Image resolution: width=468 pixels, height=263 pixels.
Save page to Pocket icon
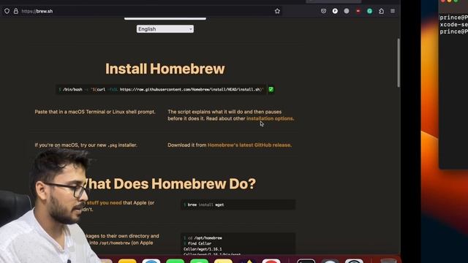[x=323, y=11]
